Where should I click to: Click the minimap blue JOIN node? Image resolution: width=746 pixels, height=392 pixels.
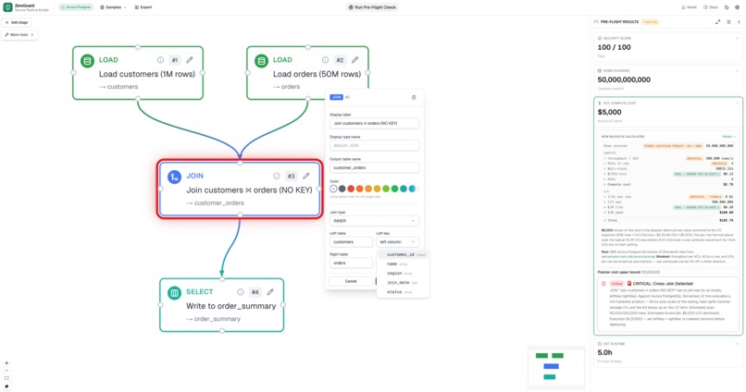pos(551,366)
